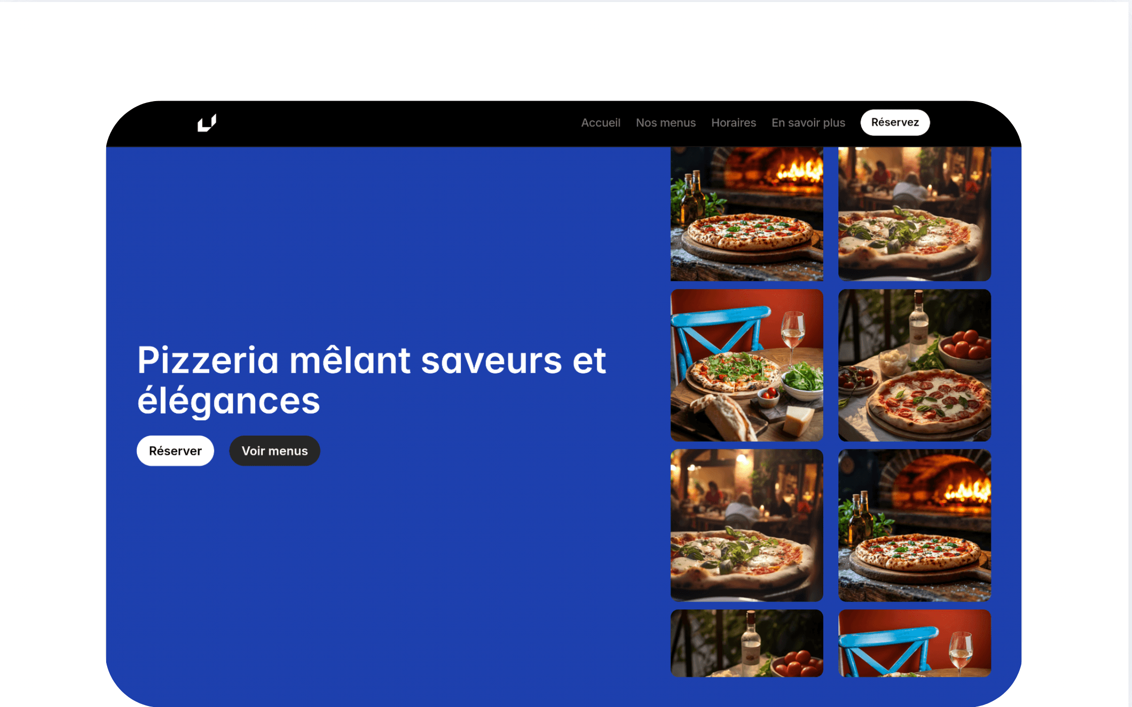This screenshot has height=707, width=1132.
Task: Select bottom-right partially visible blue chair photo
Action: (914, 643)
